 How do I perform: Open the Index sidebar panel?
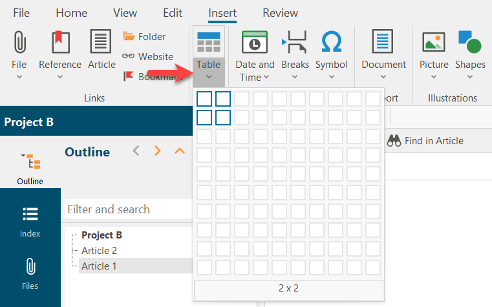tap(30, 220)
